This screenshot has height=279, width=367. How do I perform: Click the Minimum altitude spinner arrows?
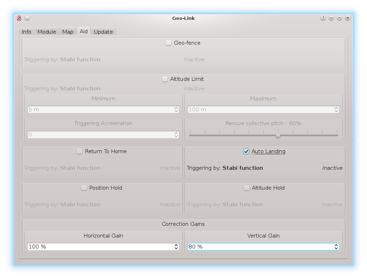[x=176, y=110]
